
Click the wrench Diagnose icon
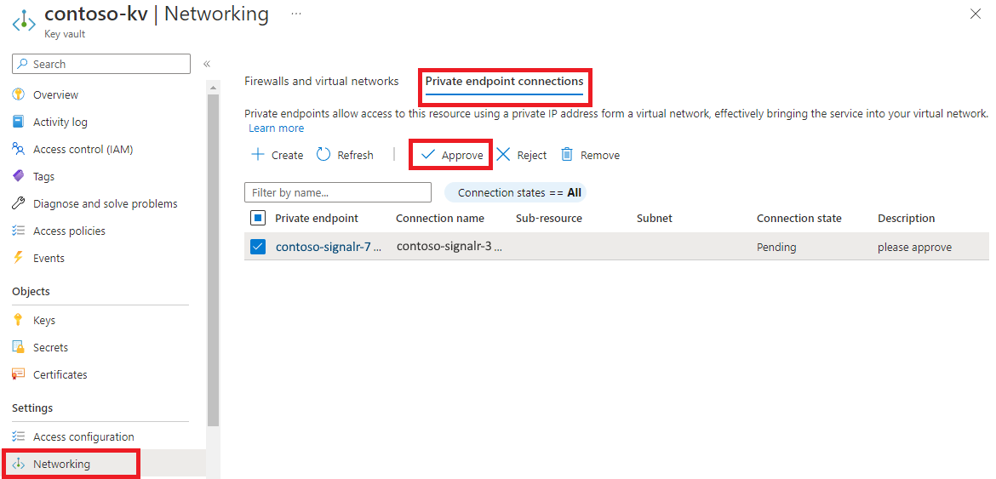pos(19,203)
